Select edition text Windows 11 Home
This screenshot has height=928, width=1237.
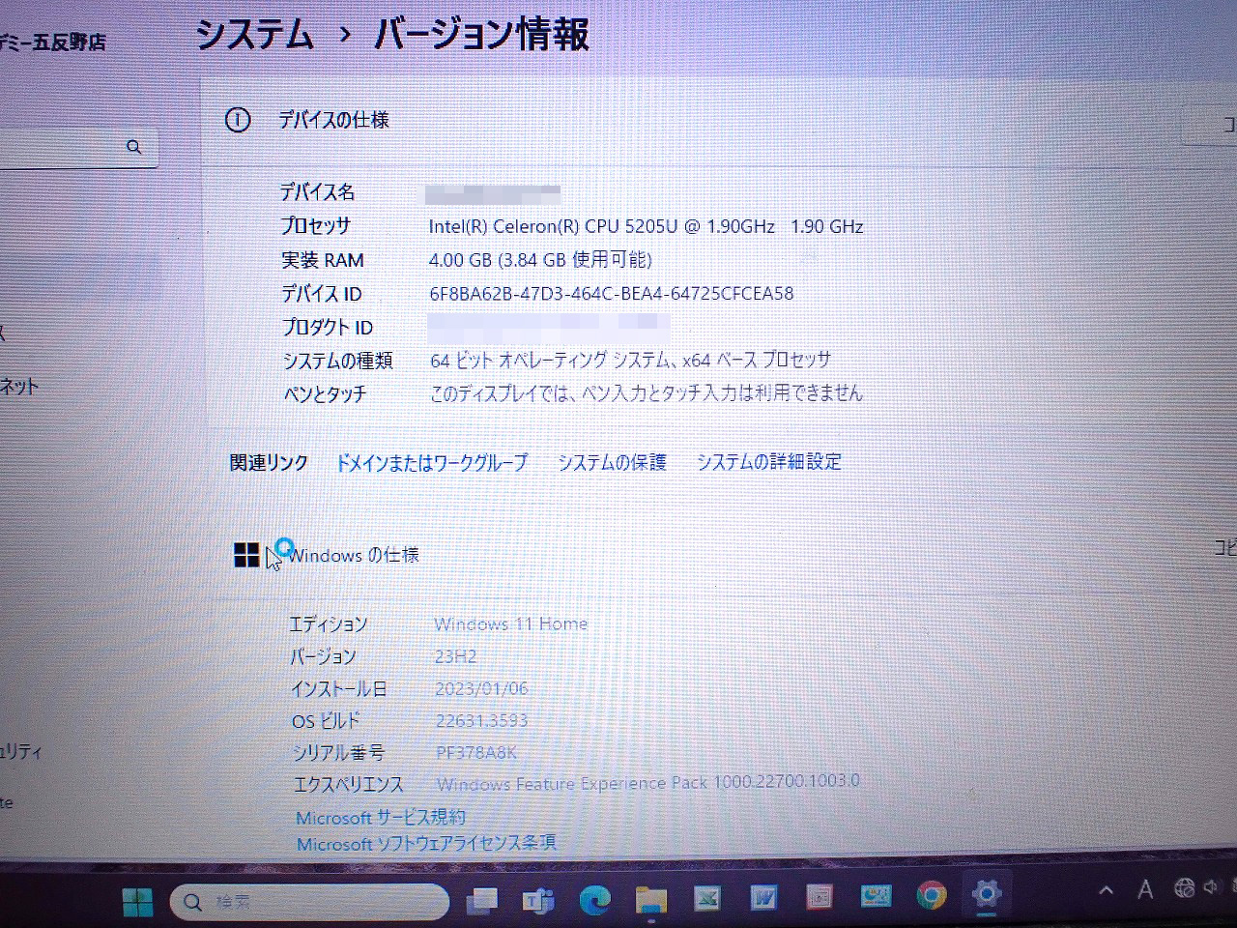coord(510,624)
